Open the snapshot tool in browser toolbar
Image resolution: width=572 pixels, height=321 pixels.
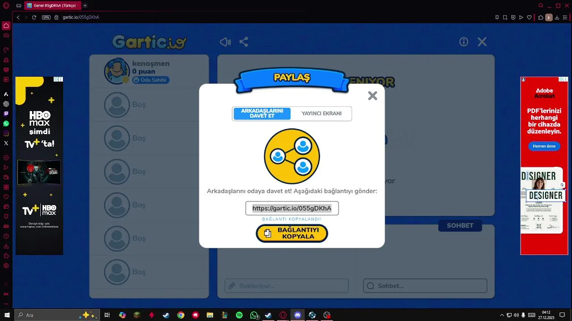(505, 17)
